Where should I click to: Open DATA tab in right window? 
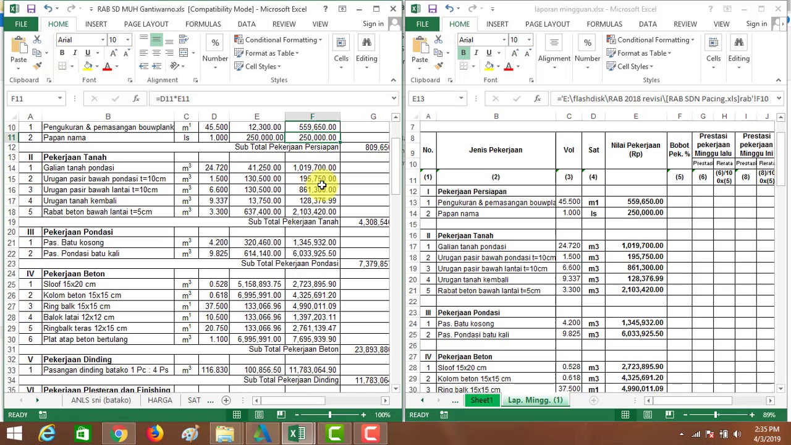click(648, 24)
